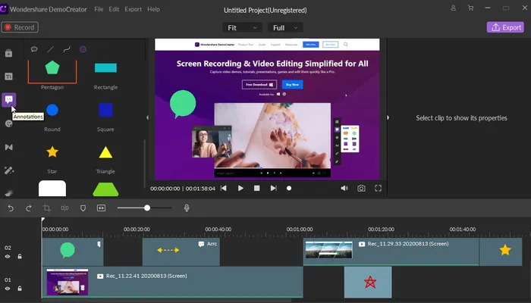The width and height of the screenshot is (531, 303).
Task: Select the speech bubble annotation category
Action: pyautogui.click(x=34, y=49)
